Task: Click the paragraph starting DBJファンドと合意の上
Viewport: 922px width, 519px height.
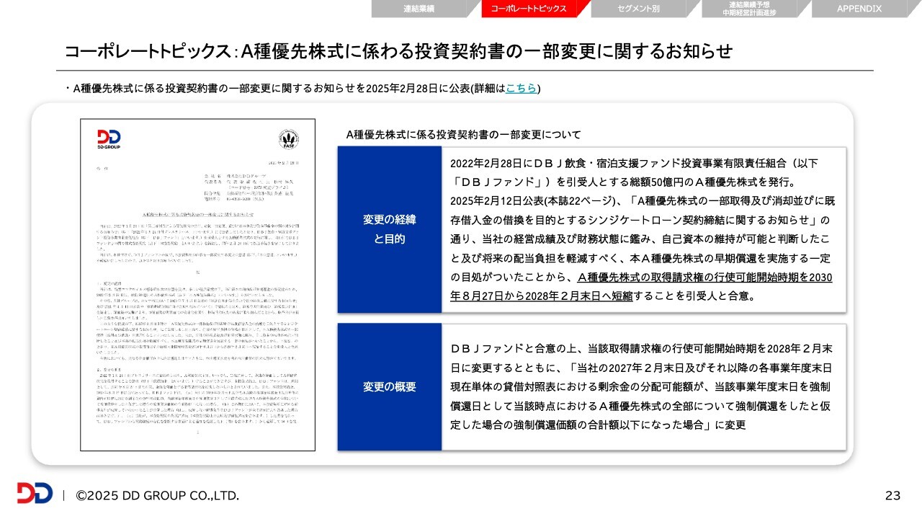Action: (x=641, y=387)
